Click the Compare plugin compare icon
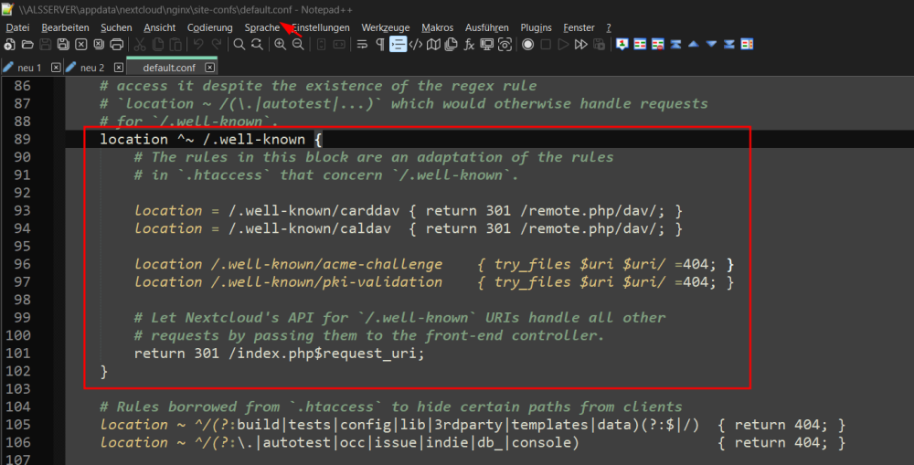Image resolution: width=914 pixels, height=465 pixels. (x=640, y=44)
